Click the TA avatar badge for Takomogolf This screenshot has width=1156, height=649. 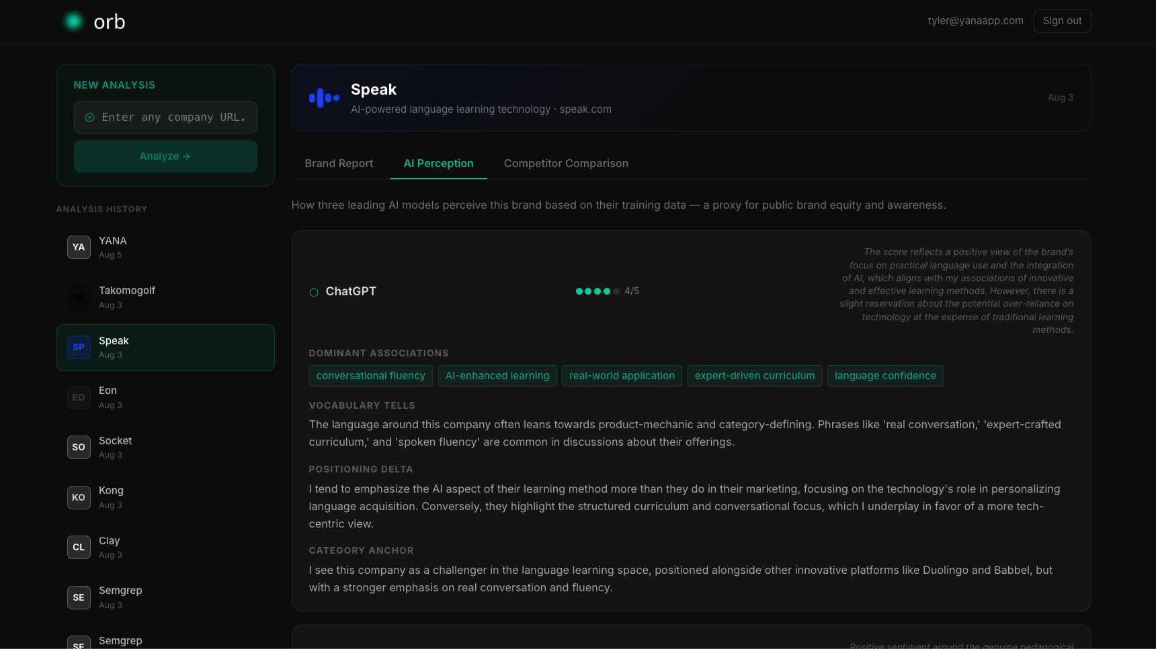79,297
